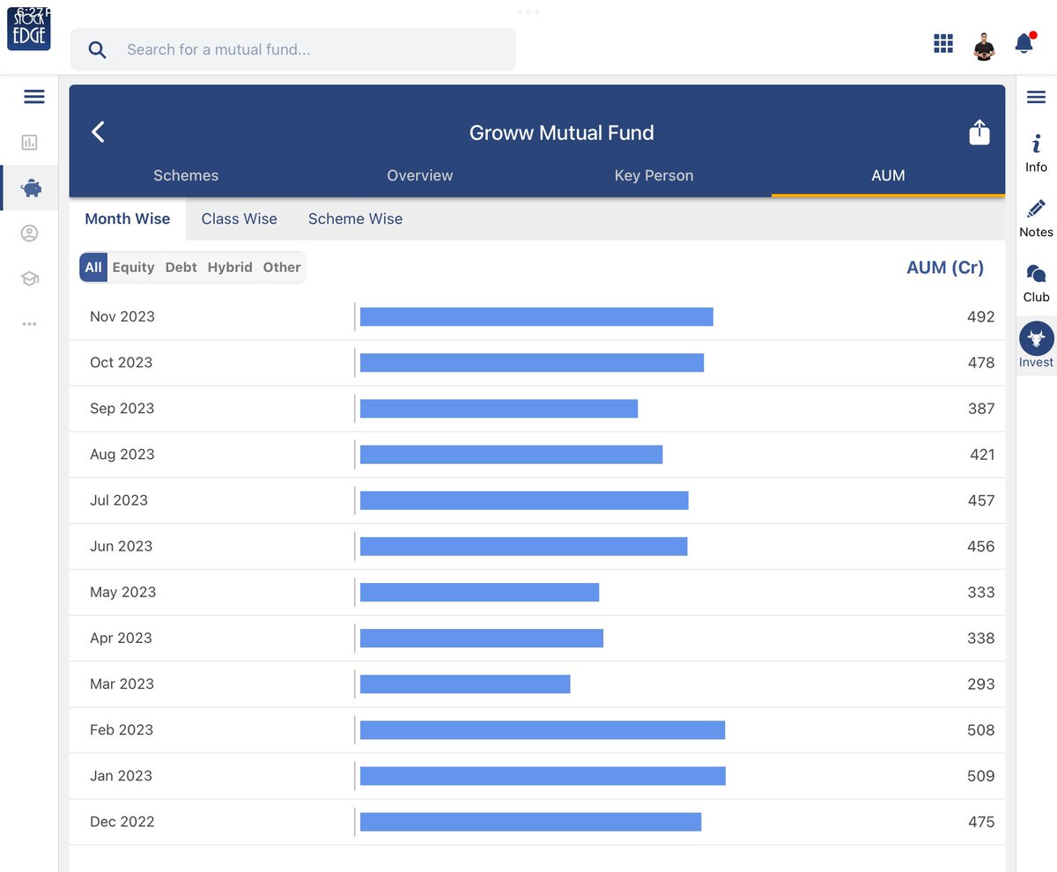
Task: Select Scheme Wise sub-tab
Action: (x=355, y=218)
